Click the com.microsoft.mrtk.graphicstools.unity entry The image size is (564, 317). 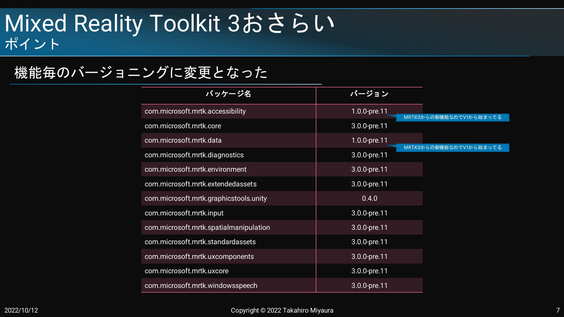206,198
